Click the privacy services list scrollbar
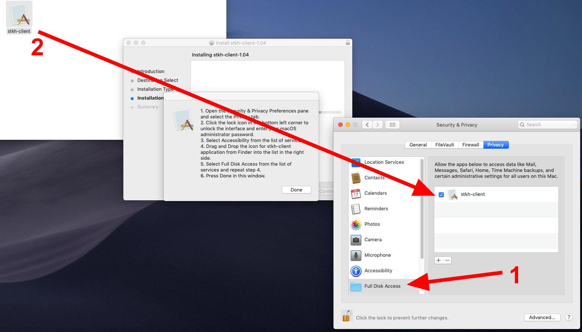The height and width of the screenshot is (332, 582). (422, 209)
